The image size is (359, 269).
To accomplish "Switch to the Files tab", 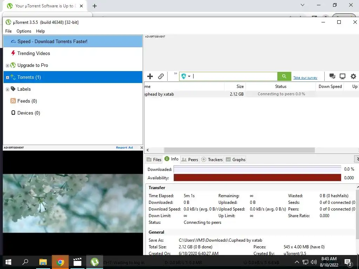I will pyautogui.click(x=154, y=159).
